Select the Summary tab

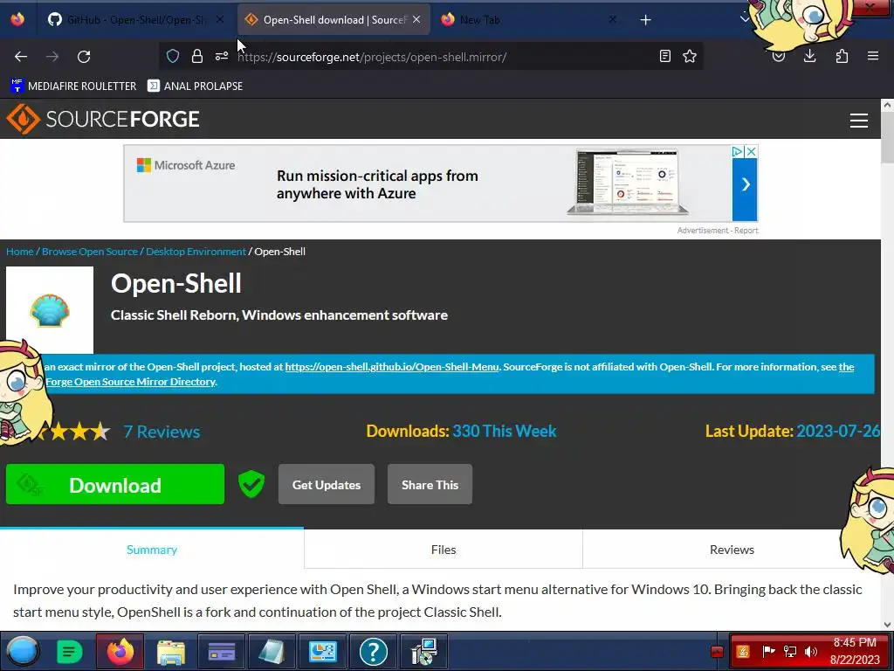152,549
